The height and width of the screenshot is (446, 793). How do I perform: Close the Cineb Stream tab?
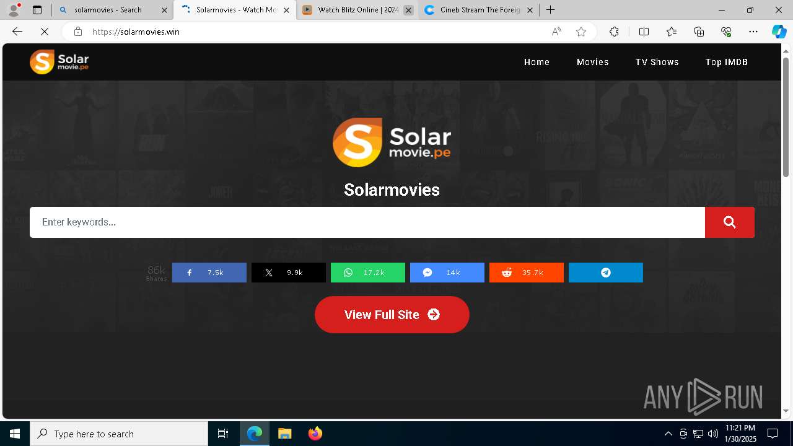[530, 10]
